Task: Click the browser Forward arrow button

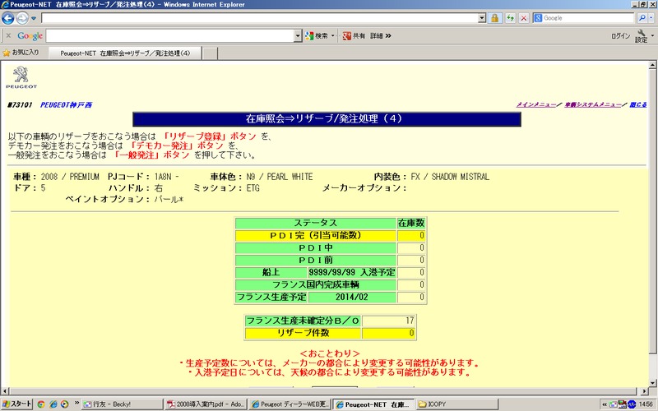Action: [x=22, y=18]
